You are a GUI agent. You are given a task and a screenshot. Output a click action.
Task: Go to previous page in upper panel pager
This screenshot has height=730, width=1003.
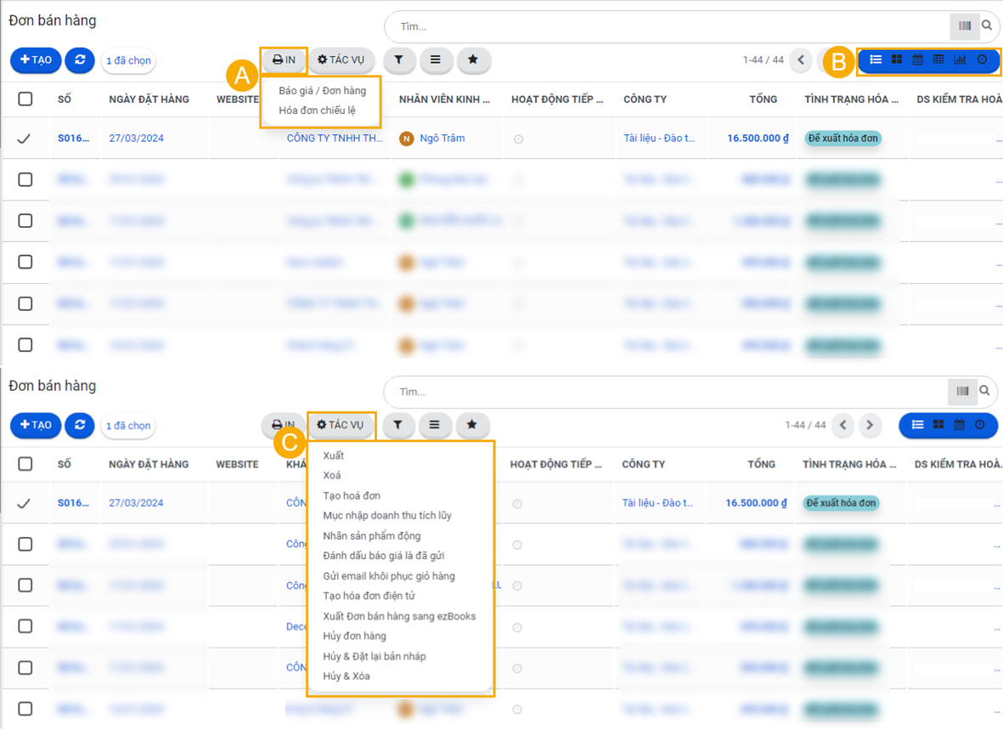[x=801, y=59]
